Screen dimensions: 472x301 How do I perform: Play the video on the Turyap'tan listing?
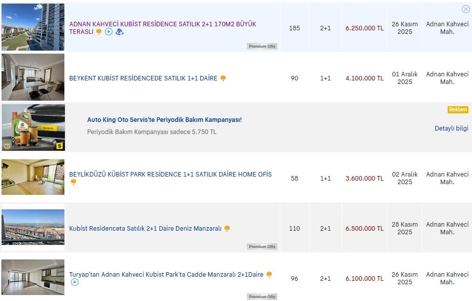click(75, 282)
